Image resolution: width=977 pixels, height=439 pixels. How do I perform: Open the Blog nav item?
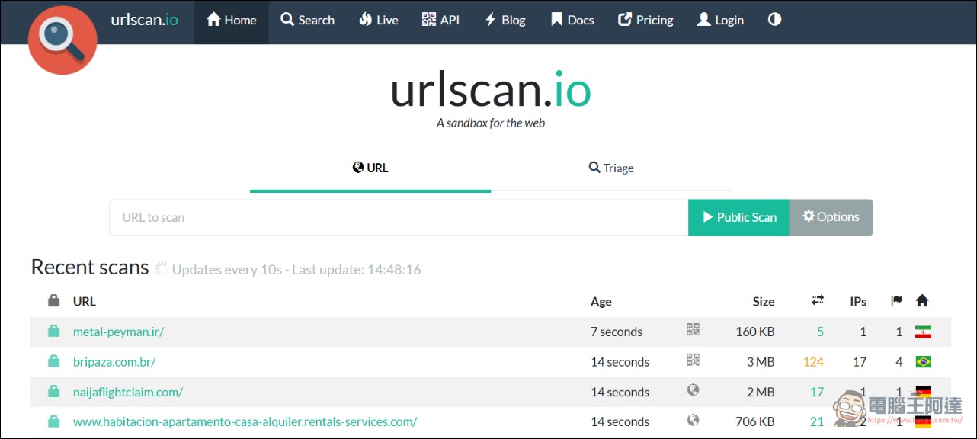(x=505, y=20)
